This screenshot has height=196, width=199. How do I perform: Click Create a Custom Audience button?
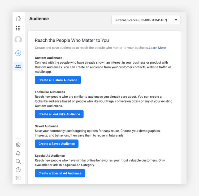pos(58,80)
